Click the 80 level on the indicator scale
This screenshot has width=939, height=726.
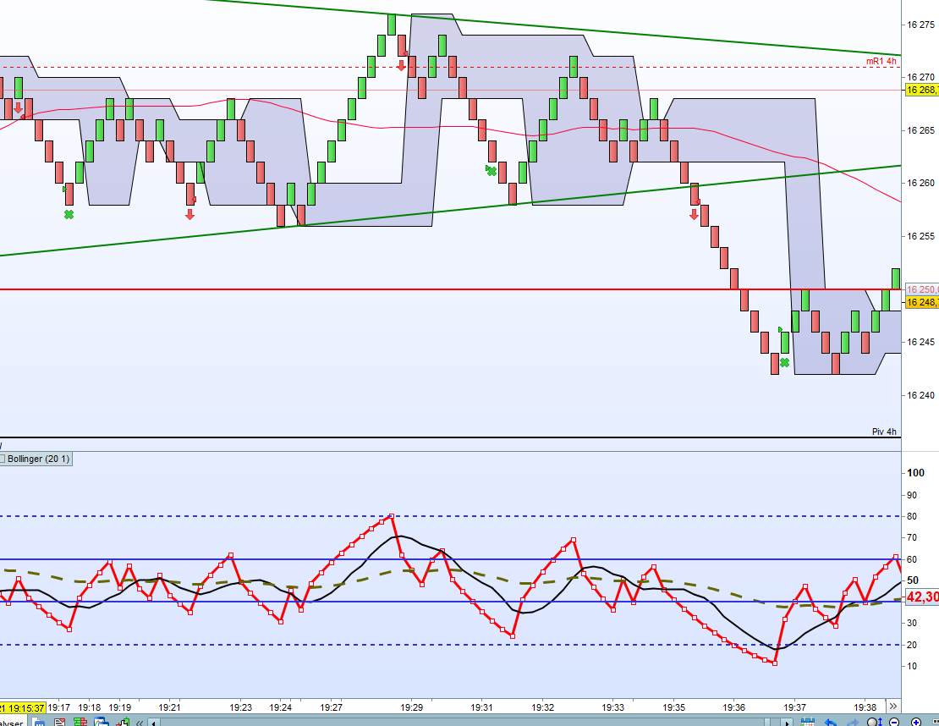[911, 516]
